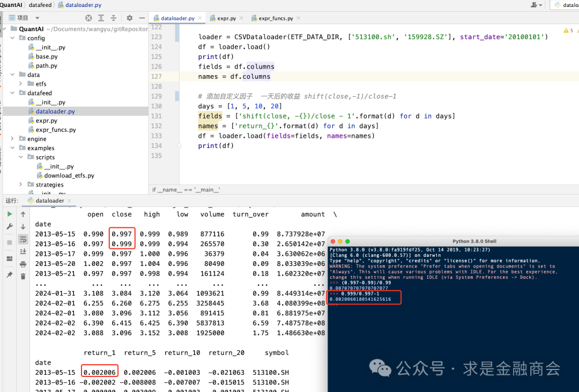Click the locate current file target icon
Image resolution: width=579 pixels, height=392 pixels.
coord(88,18)
